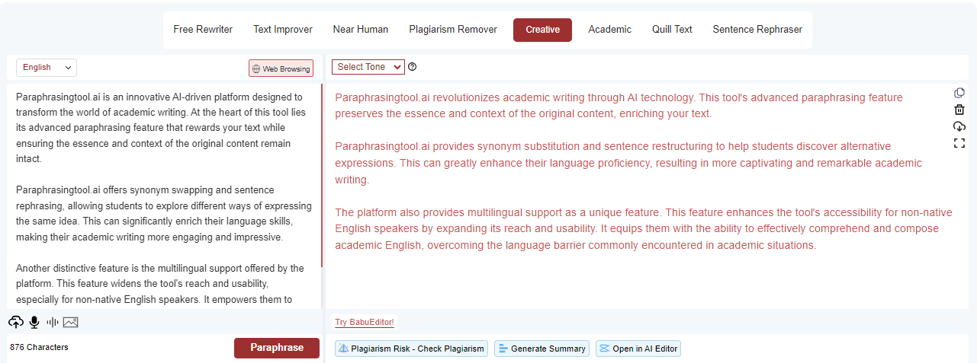Open the English language dropdown
The width and height of the screenshot is (977, 363).
pyautogui.click(x=47, y=68)
